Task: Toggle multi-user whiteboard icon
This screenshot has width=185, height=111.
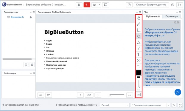Action: coord(139,95)
